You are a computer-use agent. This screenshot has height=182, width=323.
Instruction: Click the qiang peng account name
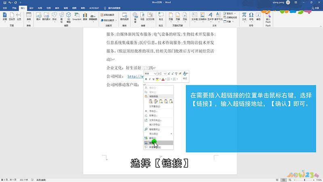tap(278, 2)
